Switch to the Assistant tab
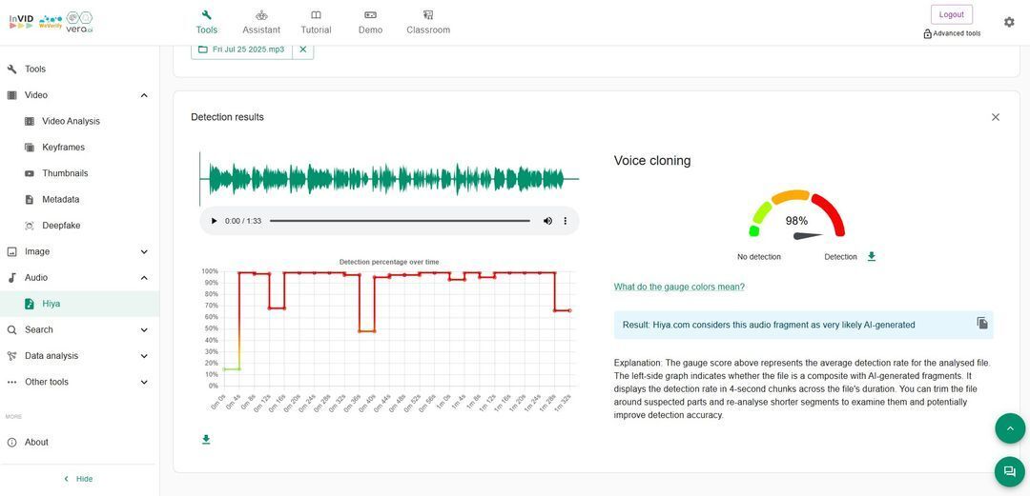Viewport: 1030px width, 496px height. 261,22
